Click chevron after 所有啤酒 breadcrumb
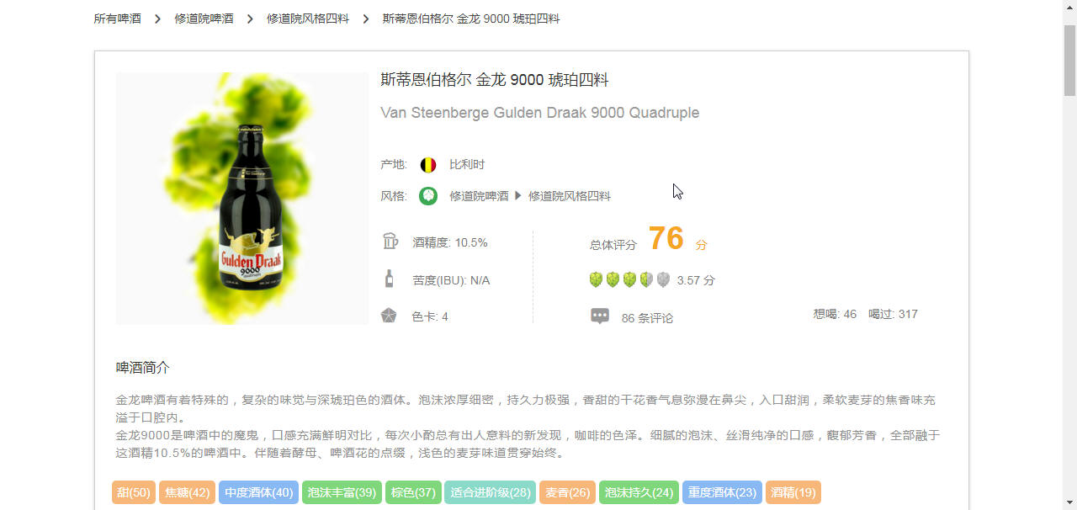 [157, 19]
